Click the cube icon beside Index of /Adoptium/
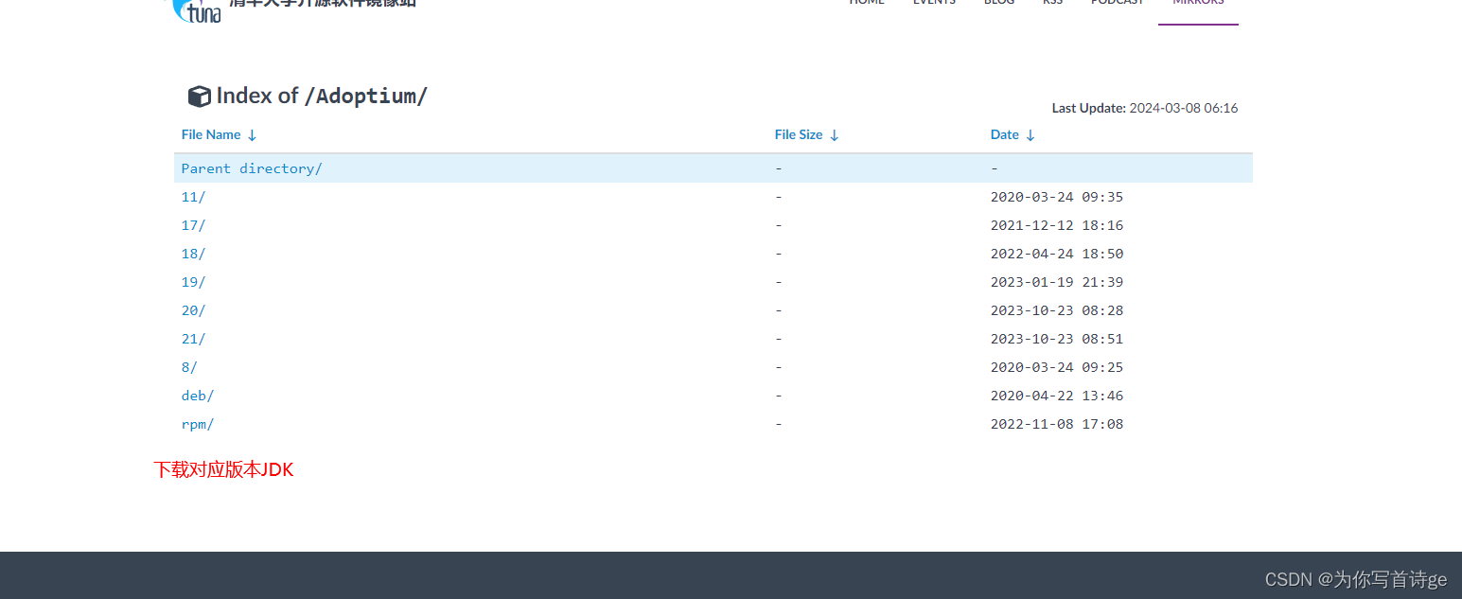Image resolution: width=1462 pixels, height=599 pixels. (x=199, y=97)
